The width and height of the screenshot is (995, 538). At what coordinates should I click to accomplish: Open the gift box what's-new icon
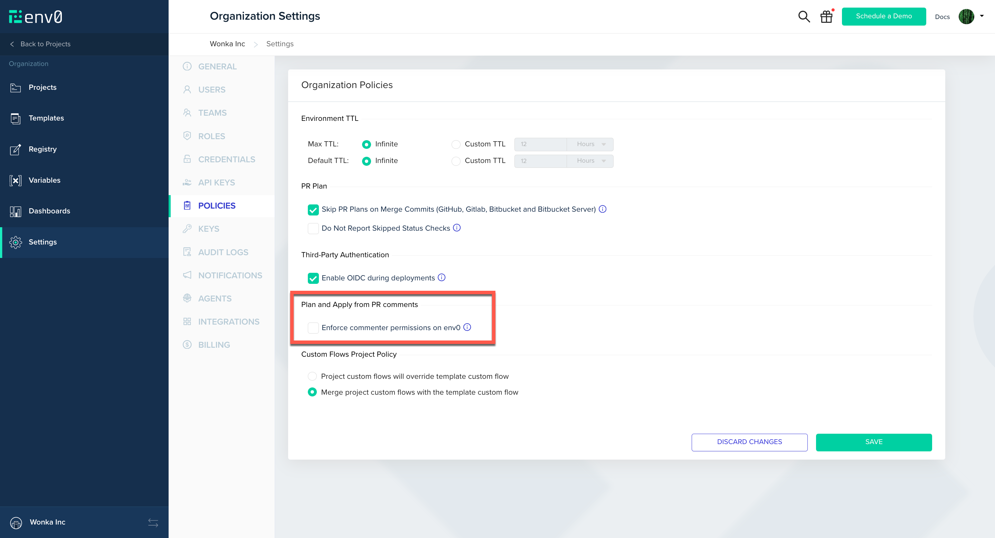[x=826, y=17]
